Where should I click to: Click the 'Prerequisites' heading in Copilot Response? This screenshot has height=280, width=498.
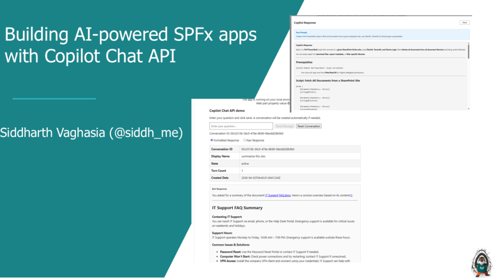point(304,62)
